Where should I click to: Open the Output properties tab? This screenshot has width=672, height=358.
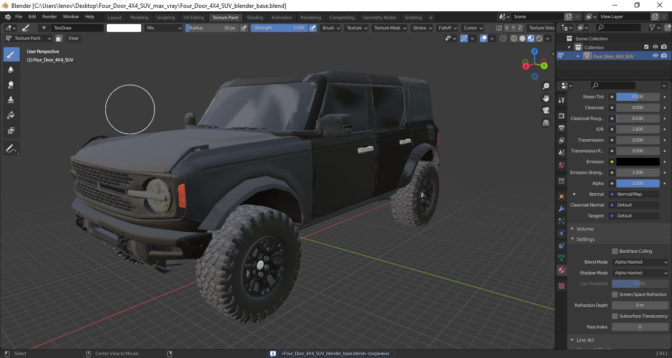tap(561, 128)
